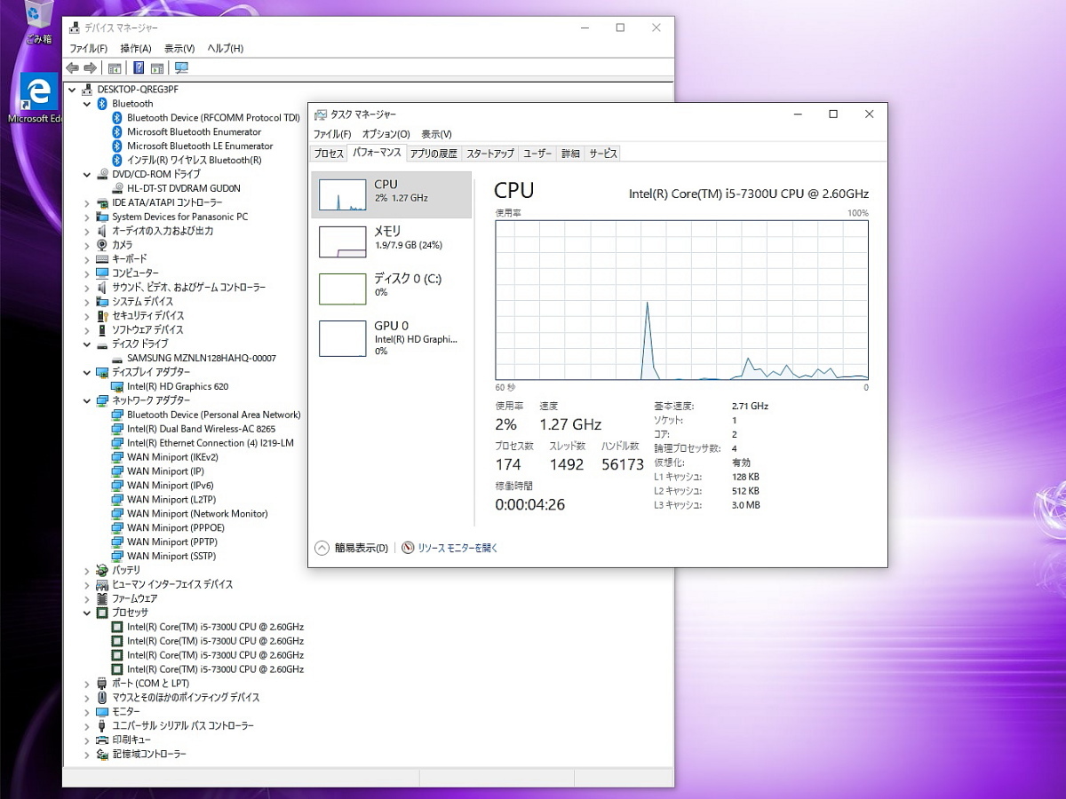Open Task Manager's ファイル(F) menu

click(x=332, y=134)
